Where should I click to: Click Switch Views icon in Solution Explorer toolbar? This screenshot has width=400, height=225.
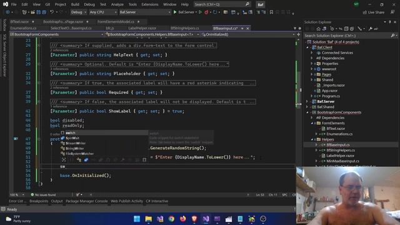(x=324, y=29)
